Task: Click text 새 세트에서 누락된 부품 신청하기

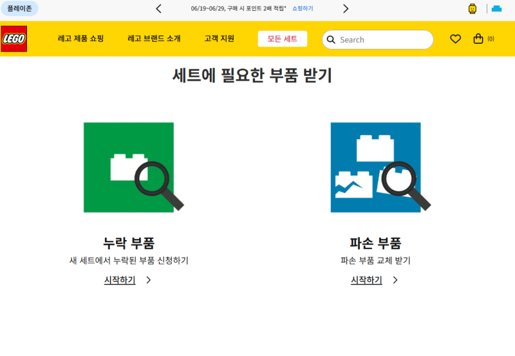Action: (x=129, y=261)
